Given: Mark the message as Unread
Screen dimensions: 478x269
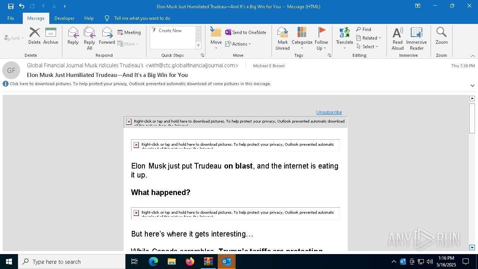Looking at the screenshot, I should (283, 38).
